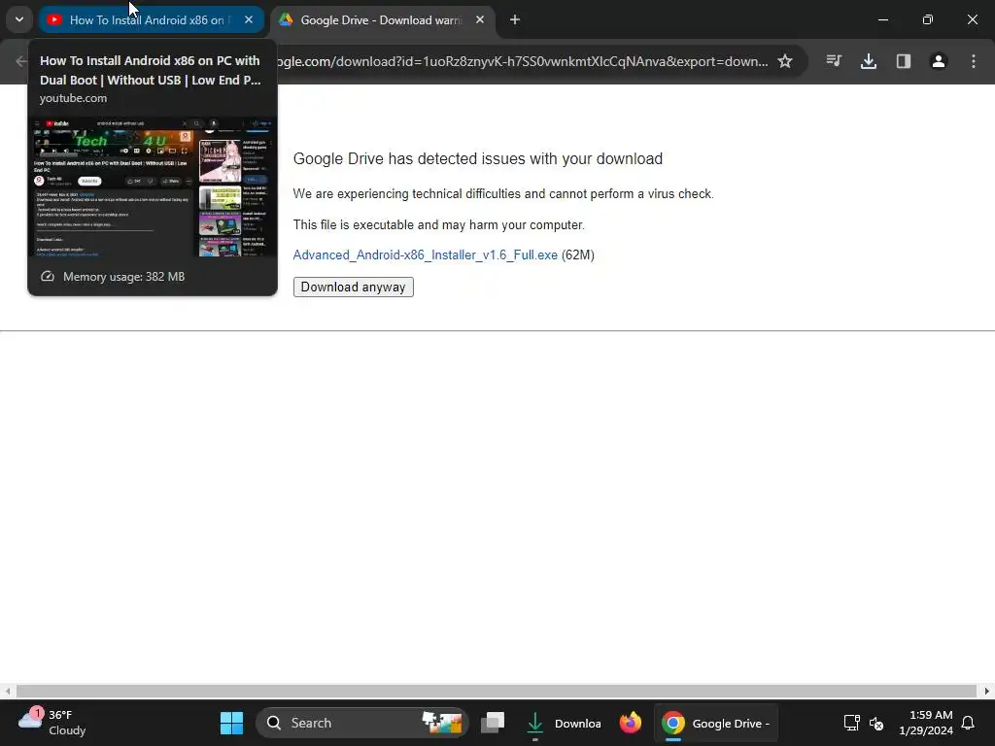
Task: Click 'youtube.com' in tab preview
Action: (73, 98)
